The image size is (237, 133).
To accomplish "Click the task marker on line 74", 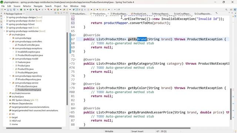I will coord(70,68).
